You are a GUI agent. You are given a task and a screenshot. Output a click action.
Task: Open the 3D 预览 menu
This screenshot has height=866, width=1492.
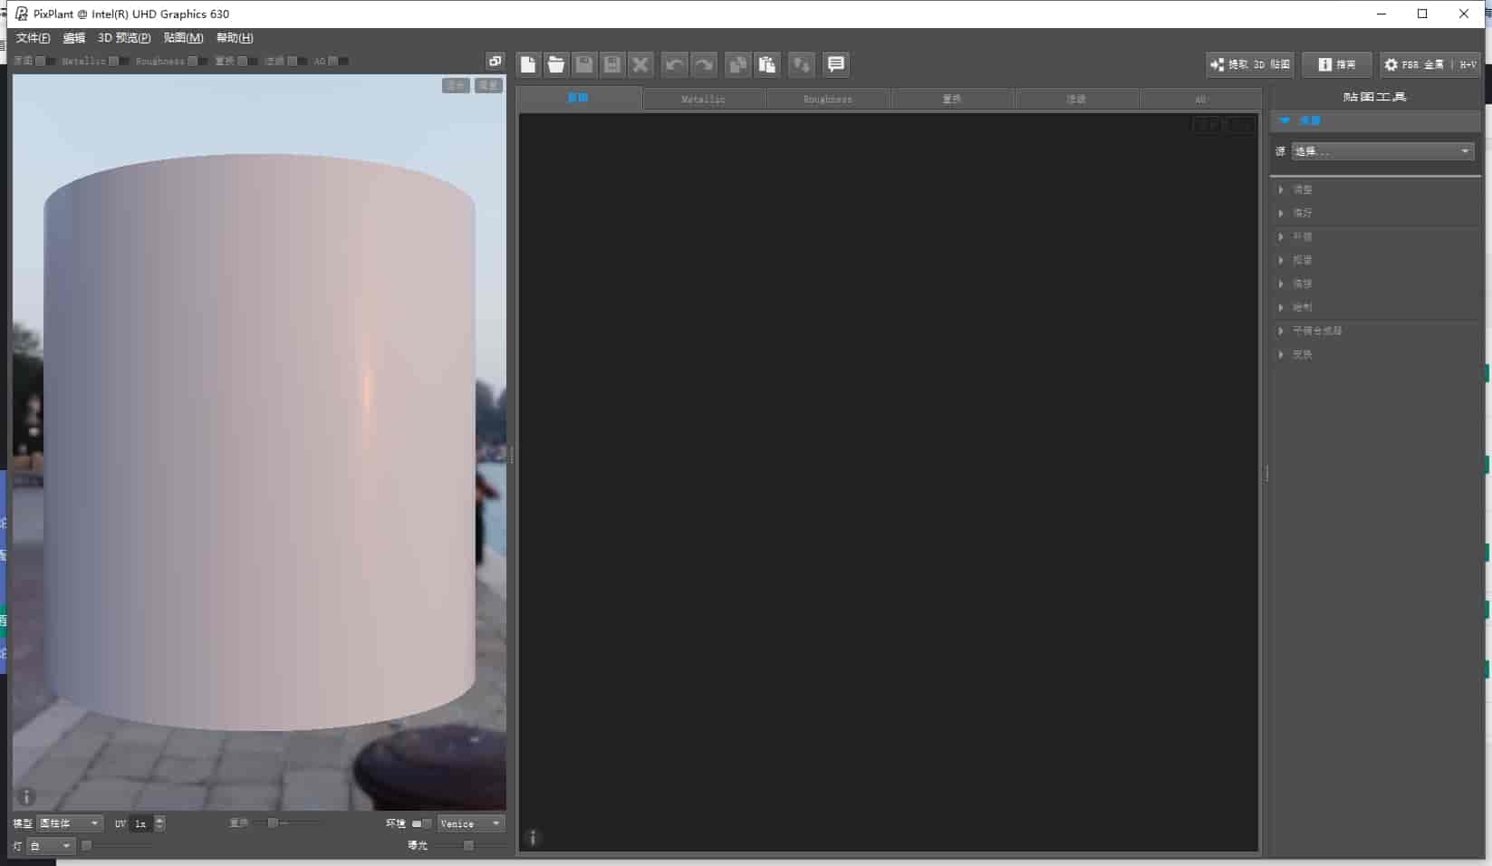click(x=124, y=38)
